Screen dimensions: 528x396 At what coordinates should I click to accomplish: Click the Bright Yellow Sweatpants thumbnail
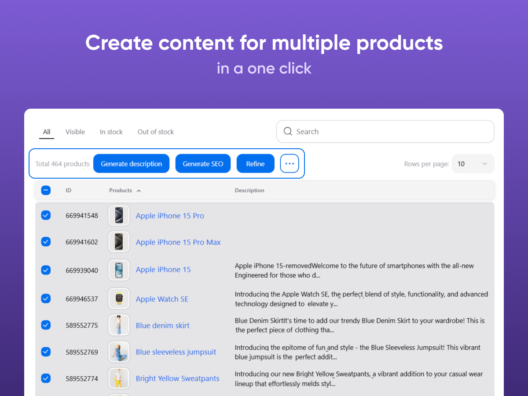[119, 378]
